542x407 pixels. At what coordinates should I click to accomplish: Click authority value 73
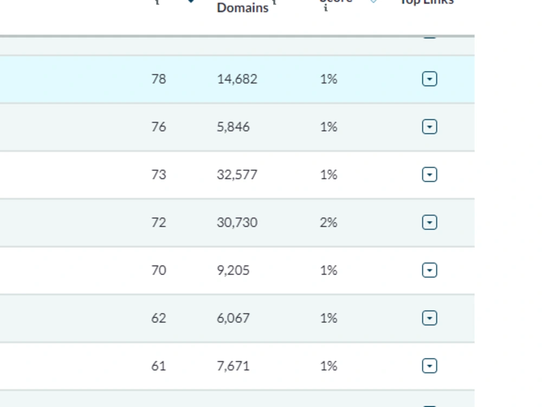tap(159, 174)
